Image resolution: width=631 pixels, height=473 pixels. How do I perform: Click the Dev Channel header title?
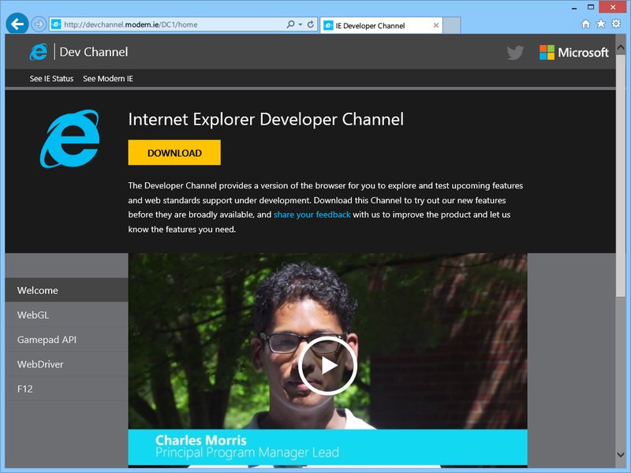pos(93,52)
